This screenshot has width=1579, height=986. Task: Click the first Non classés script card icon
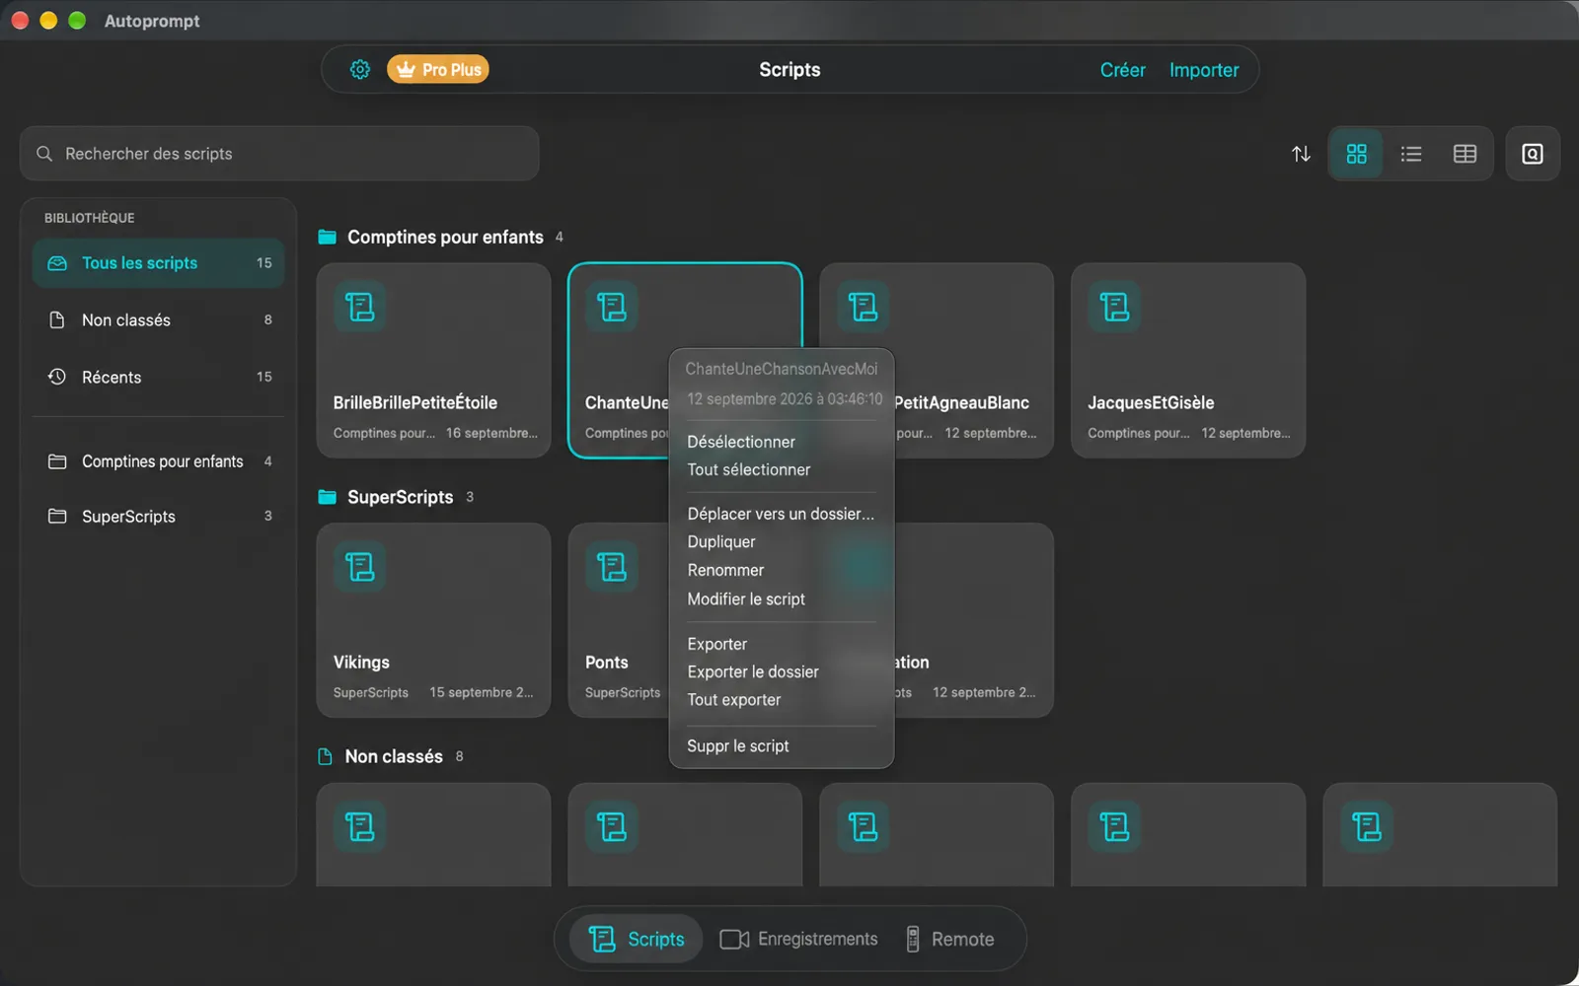pyautogui.click(x=360, y=826)
